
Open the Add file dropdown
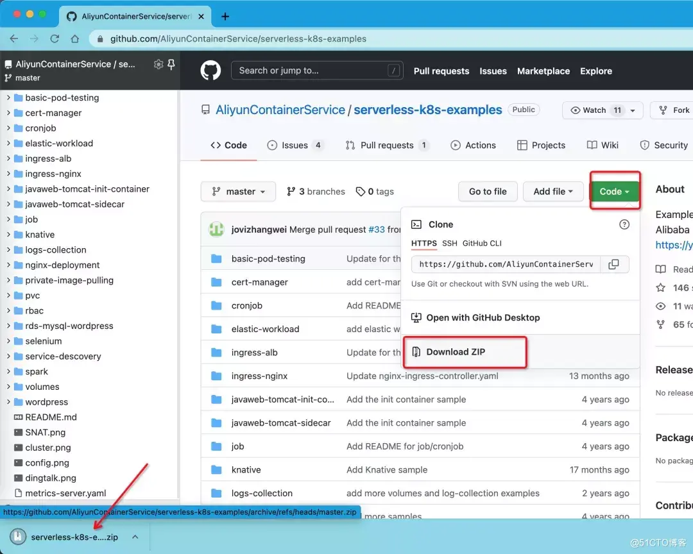tap(553, 191)
